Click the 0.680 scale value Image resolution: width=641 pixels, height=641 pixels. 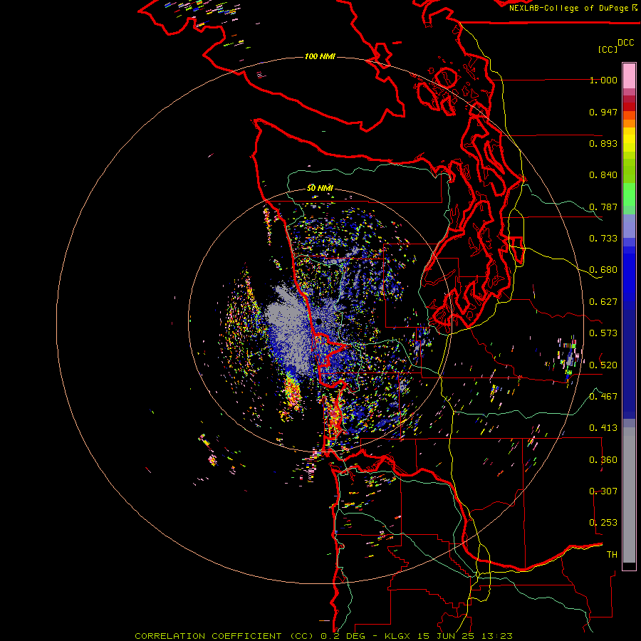[603, 270]
